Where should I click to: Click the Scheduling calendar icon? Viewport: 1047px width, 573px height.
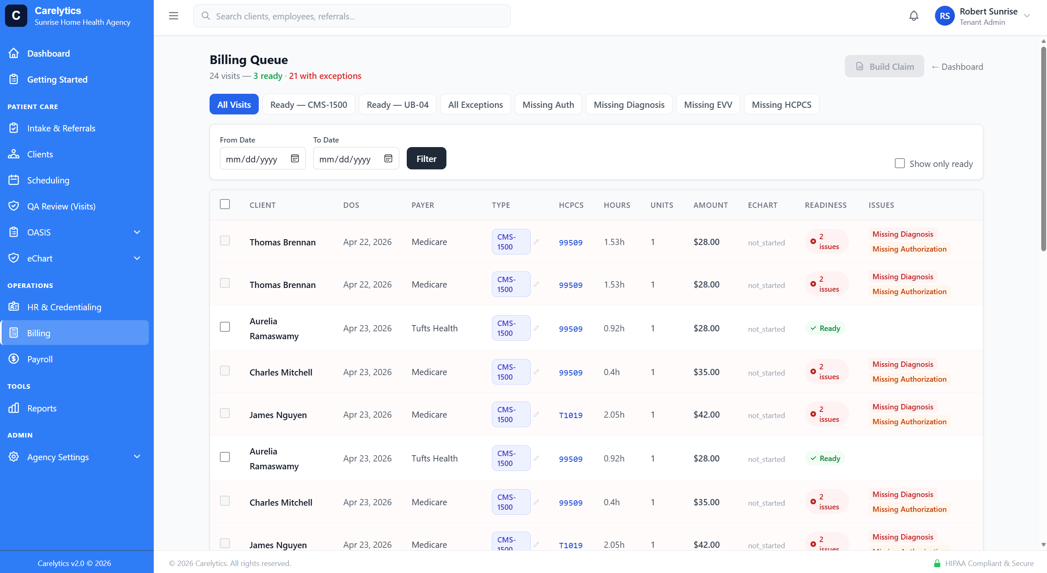[14, 180]
